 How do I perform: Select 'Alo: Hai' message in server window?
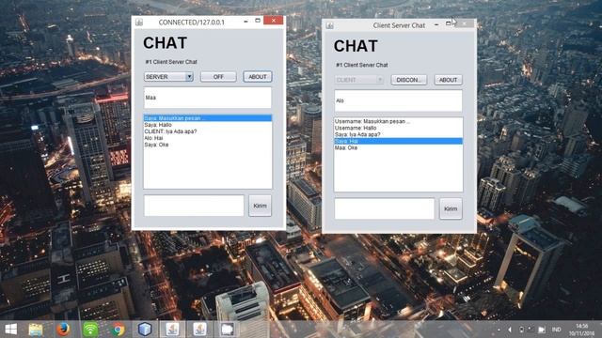(208, 138)
